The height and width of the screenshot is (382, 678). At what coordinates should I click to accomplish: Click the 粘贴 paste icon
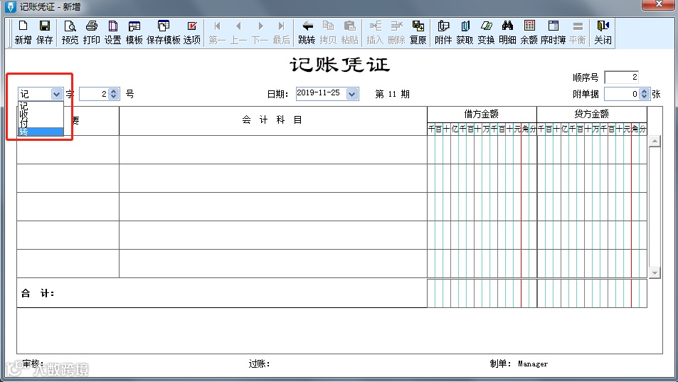tap(349, 33)
